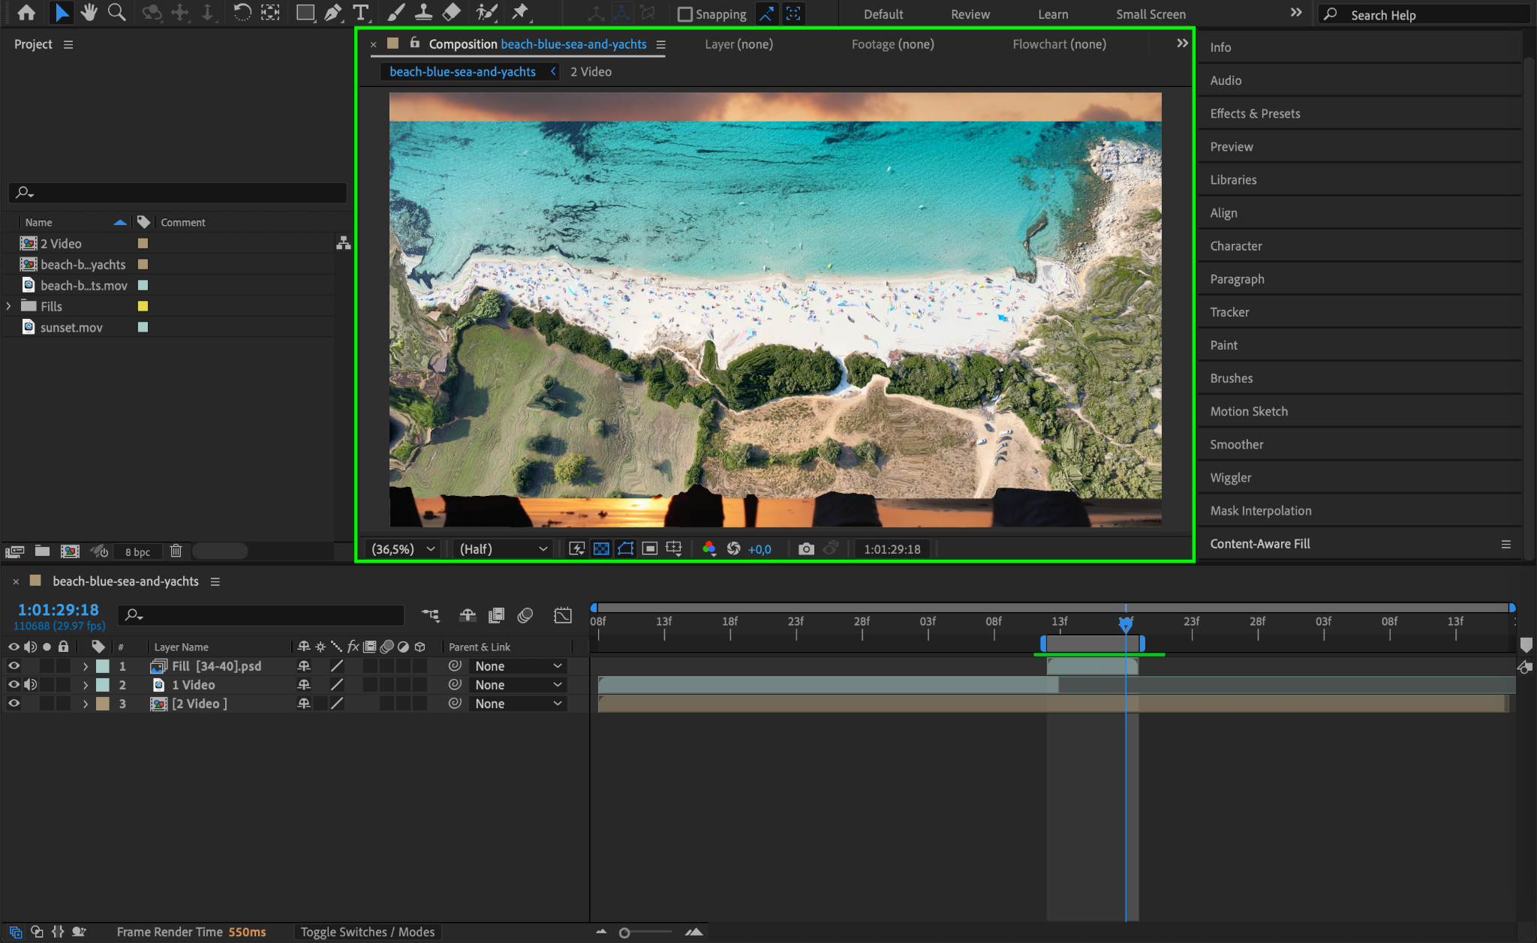Mute audio of 1 Video layer
This screenshot has width=1537, height=943.
click(30, 685)
